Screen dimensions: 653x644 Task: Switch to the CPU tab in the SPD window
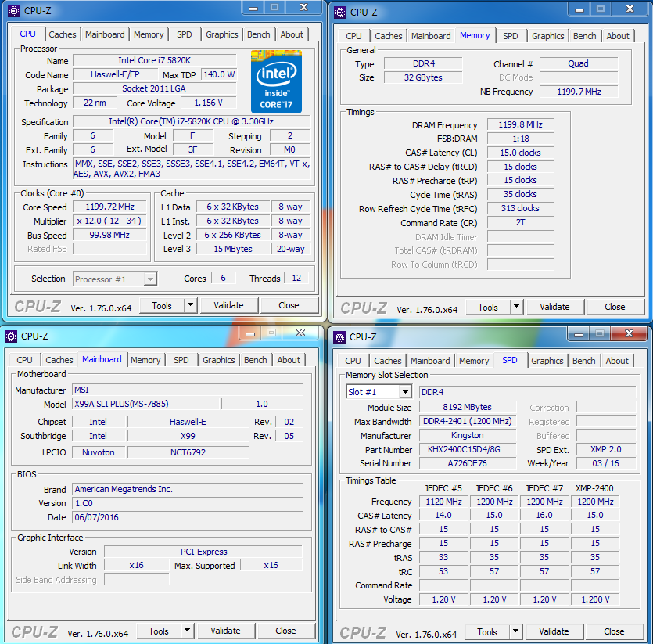click(353, 361)
